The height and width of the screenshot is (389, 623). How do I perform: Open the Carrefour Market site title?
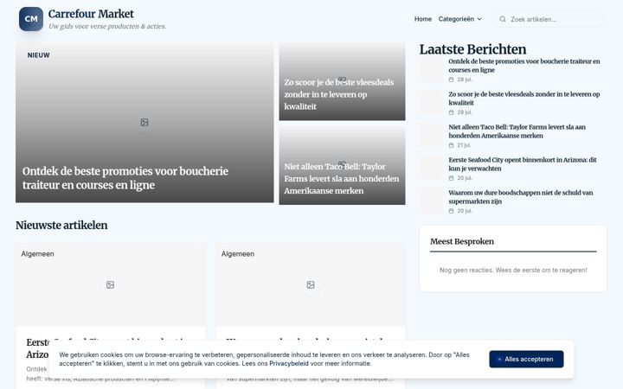click(91, 14)
